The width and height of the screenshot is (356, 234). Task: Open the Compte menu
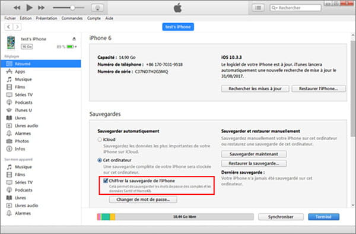point(94,18)
